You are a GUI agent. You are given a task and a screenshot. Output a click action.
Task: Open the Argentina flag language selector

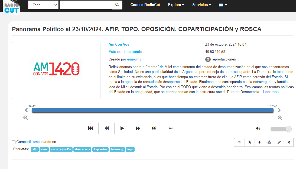coord(223,5)
